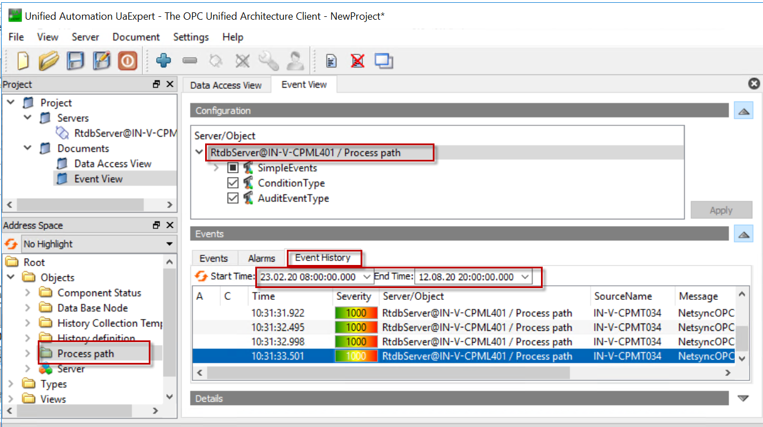
Task: Click the Change User person icon
Action: (294, 61)
